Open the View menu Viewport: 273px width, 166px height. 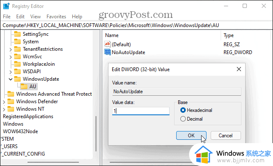[35, 17]
